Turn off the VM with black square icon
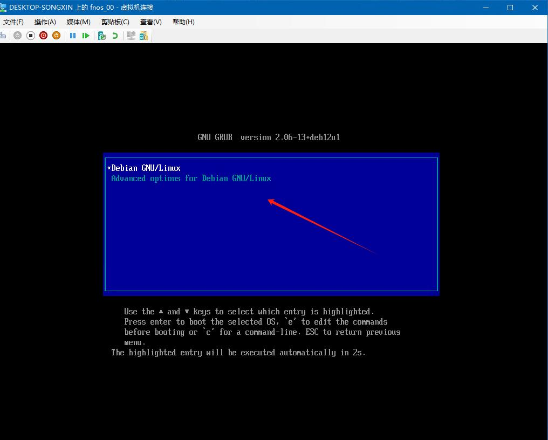This screenshot has width=548, height=440. tap(30, 36)
